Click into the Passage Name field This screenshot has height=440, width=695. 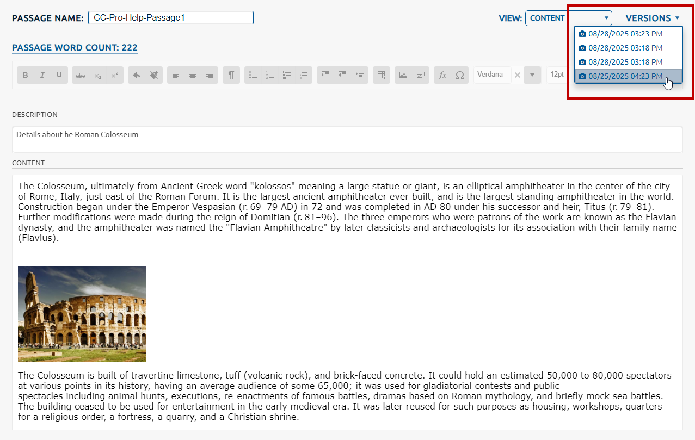tap(170, 18)
